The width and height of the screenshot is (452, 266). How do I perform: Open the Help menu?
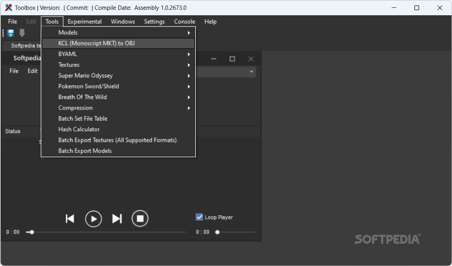point(210,22)
